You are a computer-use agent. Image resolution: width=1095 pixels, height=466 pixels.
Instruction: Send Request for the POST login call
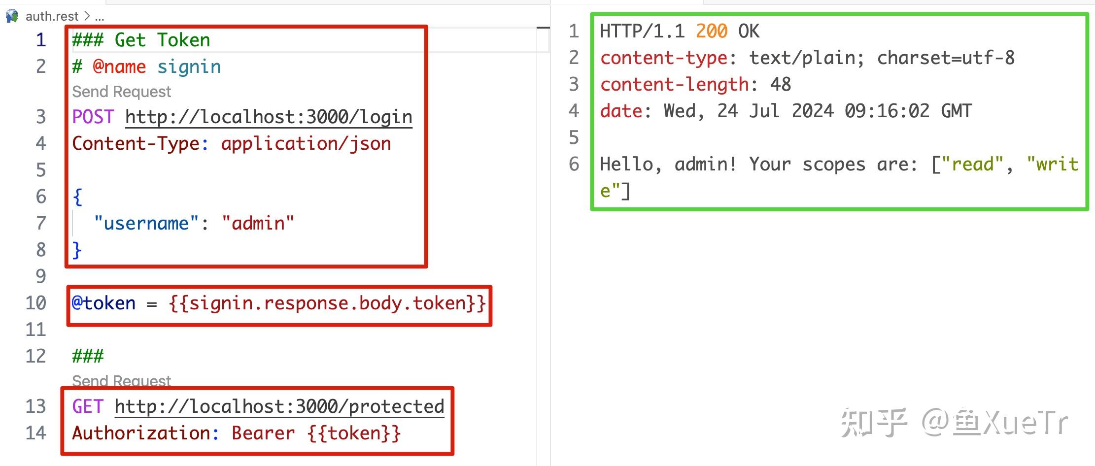click(x=121, y=92)
